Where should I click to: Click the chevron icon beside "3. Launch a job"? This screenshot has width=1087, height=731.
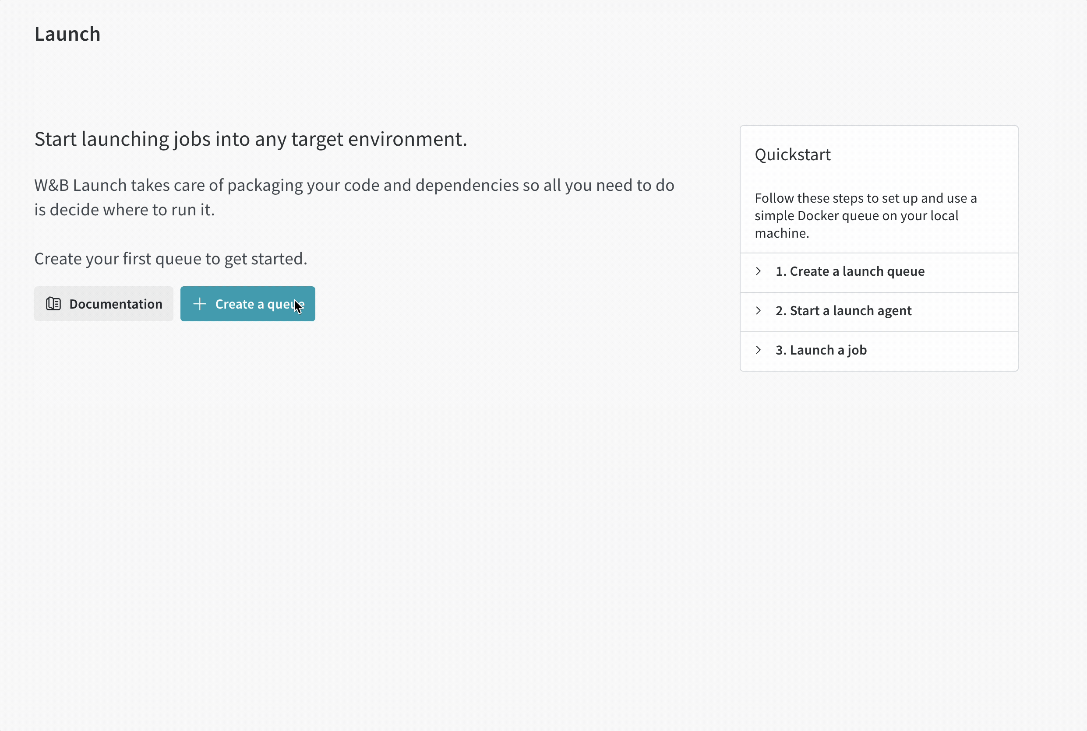[758, 350]
